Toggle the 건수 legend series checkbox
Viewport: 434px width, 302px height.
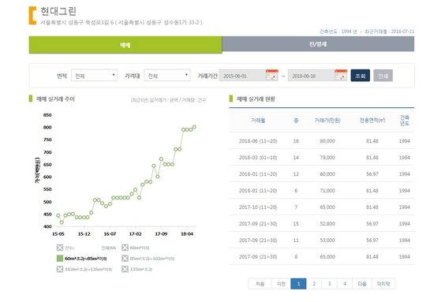point(60,248)
